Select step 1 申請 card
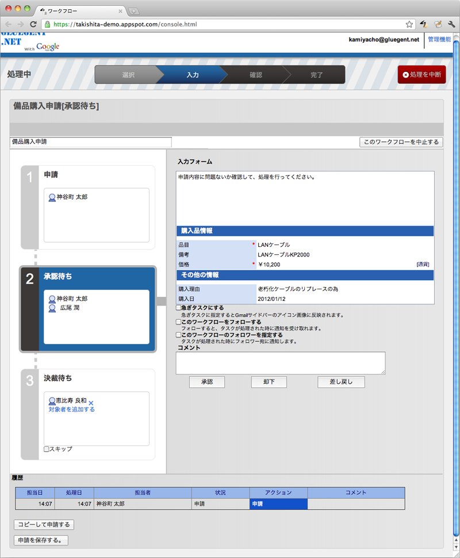Viewport: 460px width, 558px height. tap(88, 208)
